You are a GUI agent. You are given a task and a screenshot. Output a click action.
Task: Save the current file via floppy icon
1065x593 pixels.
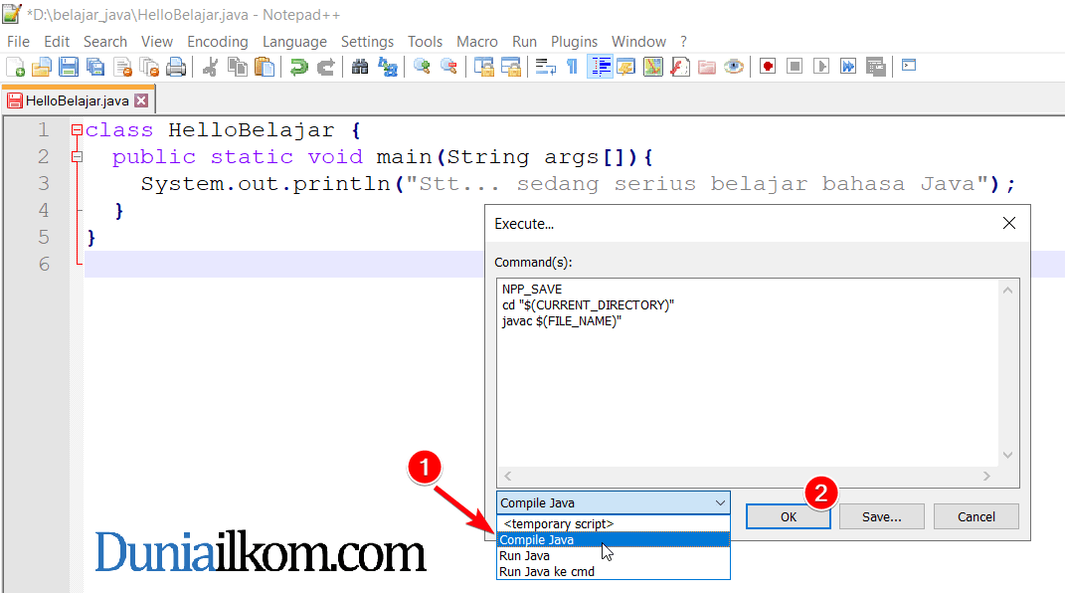click(69, 67)
